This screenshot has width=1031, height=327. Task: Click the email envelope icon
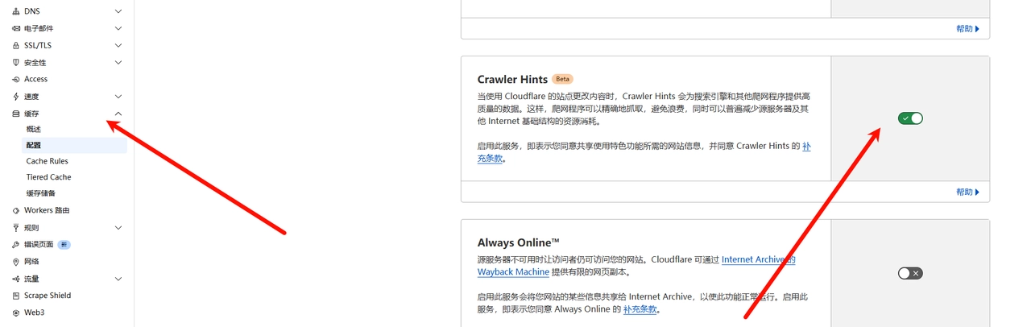[15, 28]
